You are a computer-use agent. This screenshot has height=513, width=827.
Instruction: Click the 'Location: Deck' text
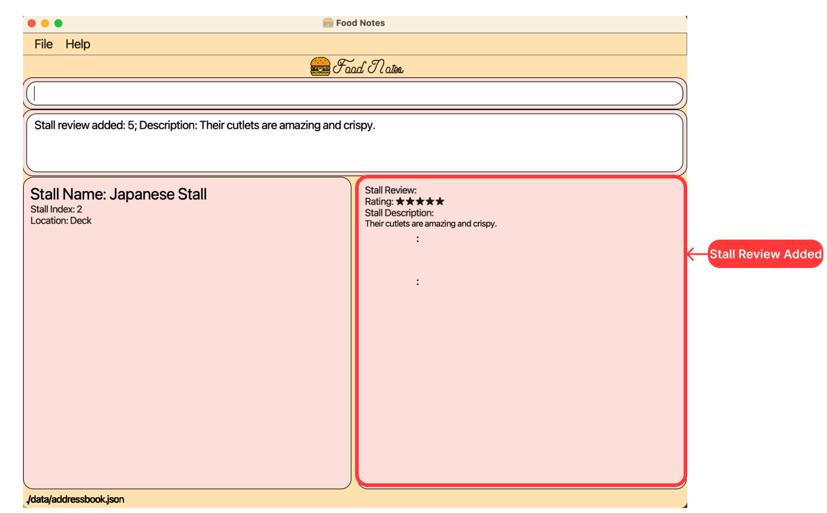61,221
